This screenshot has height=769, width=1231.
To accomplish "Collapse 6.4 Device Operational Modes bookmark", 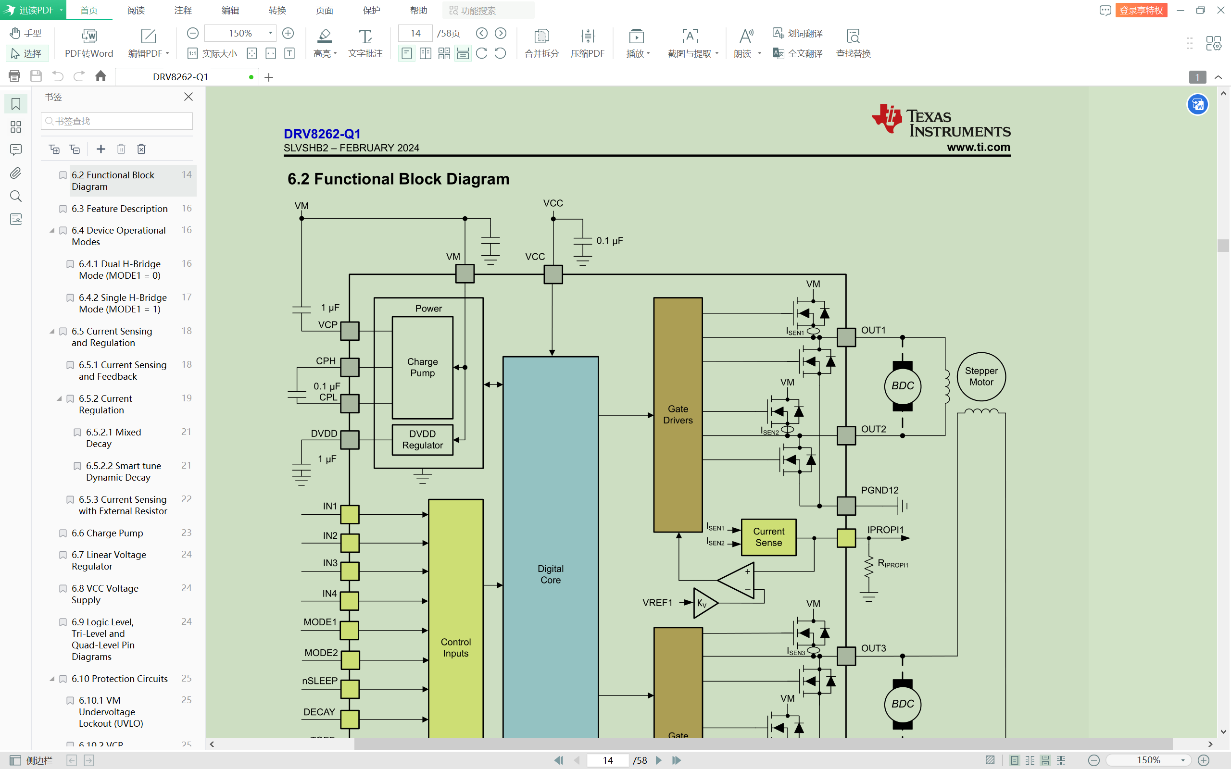I will [x=52, y=230].
